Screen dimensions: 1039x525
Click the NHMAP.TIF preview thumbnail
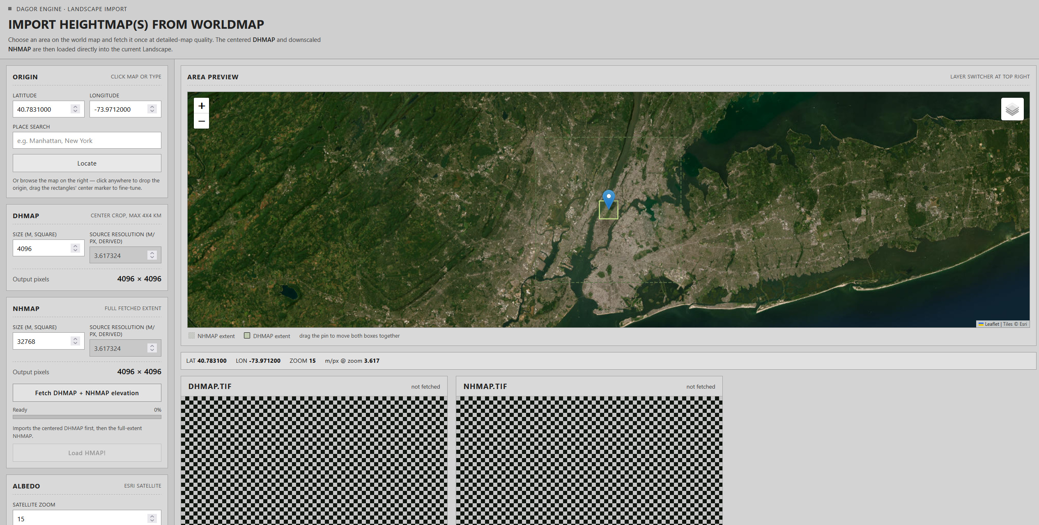[x=589, y=461]
